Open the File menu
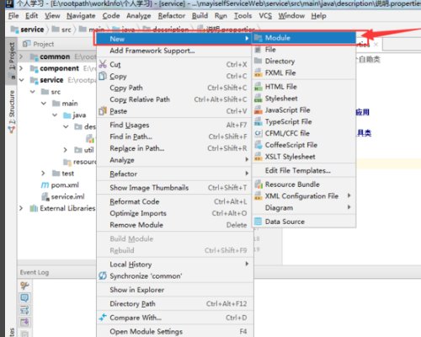Screen dimensions: 421x337 tap(13, 16)
